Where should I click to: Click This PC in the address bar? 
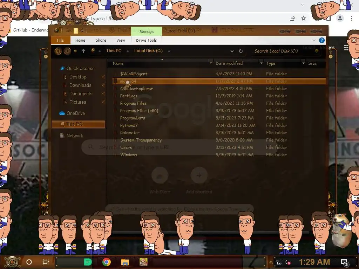pos(114,51)
